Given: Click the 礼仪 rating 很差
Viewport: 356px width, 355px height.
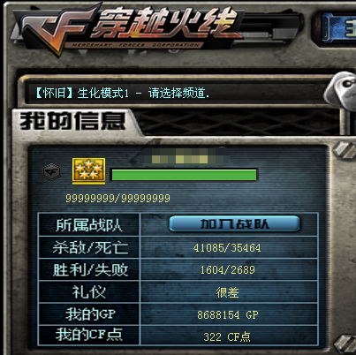Looking at the screenshot, I should 227,292.
